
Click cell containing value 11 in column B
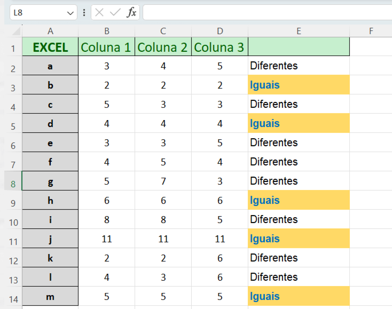[x=106, y=239]
